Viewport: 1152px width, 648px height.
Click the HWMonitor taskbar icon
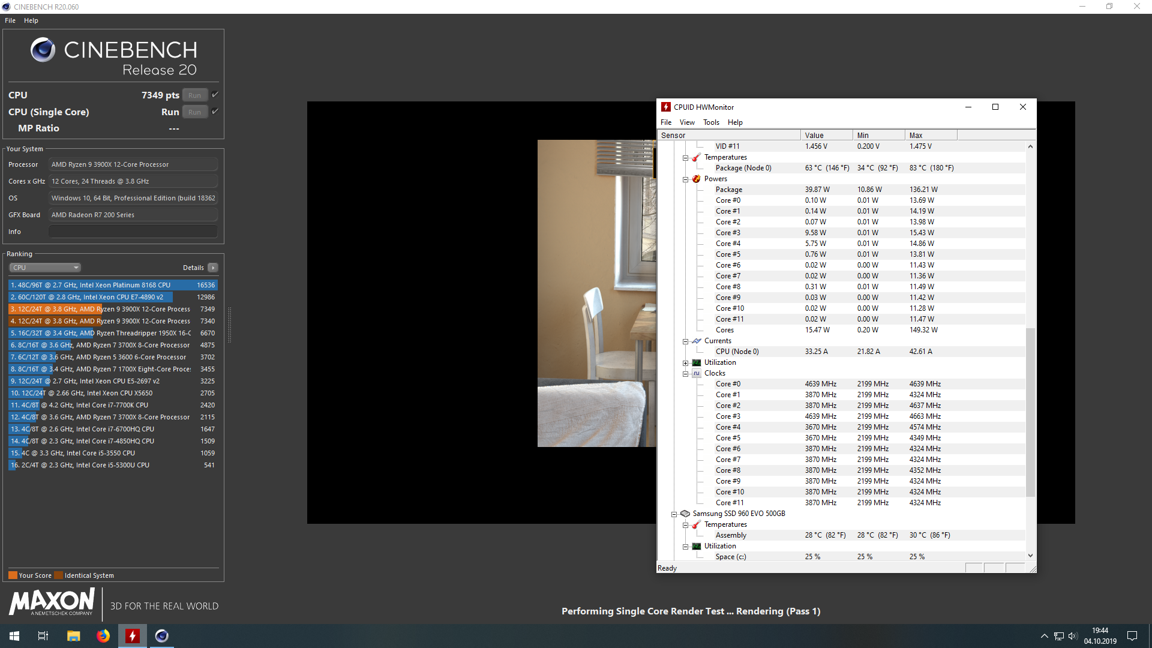coord(133,636)
